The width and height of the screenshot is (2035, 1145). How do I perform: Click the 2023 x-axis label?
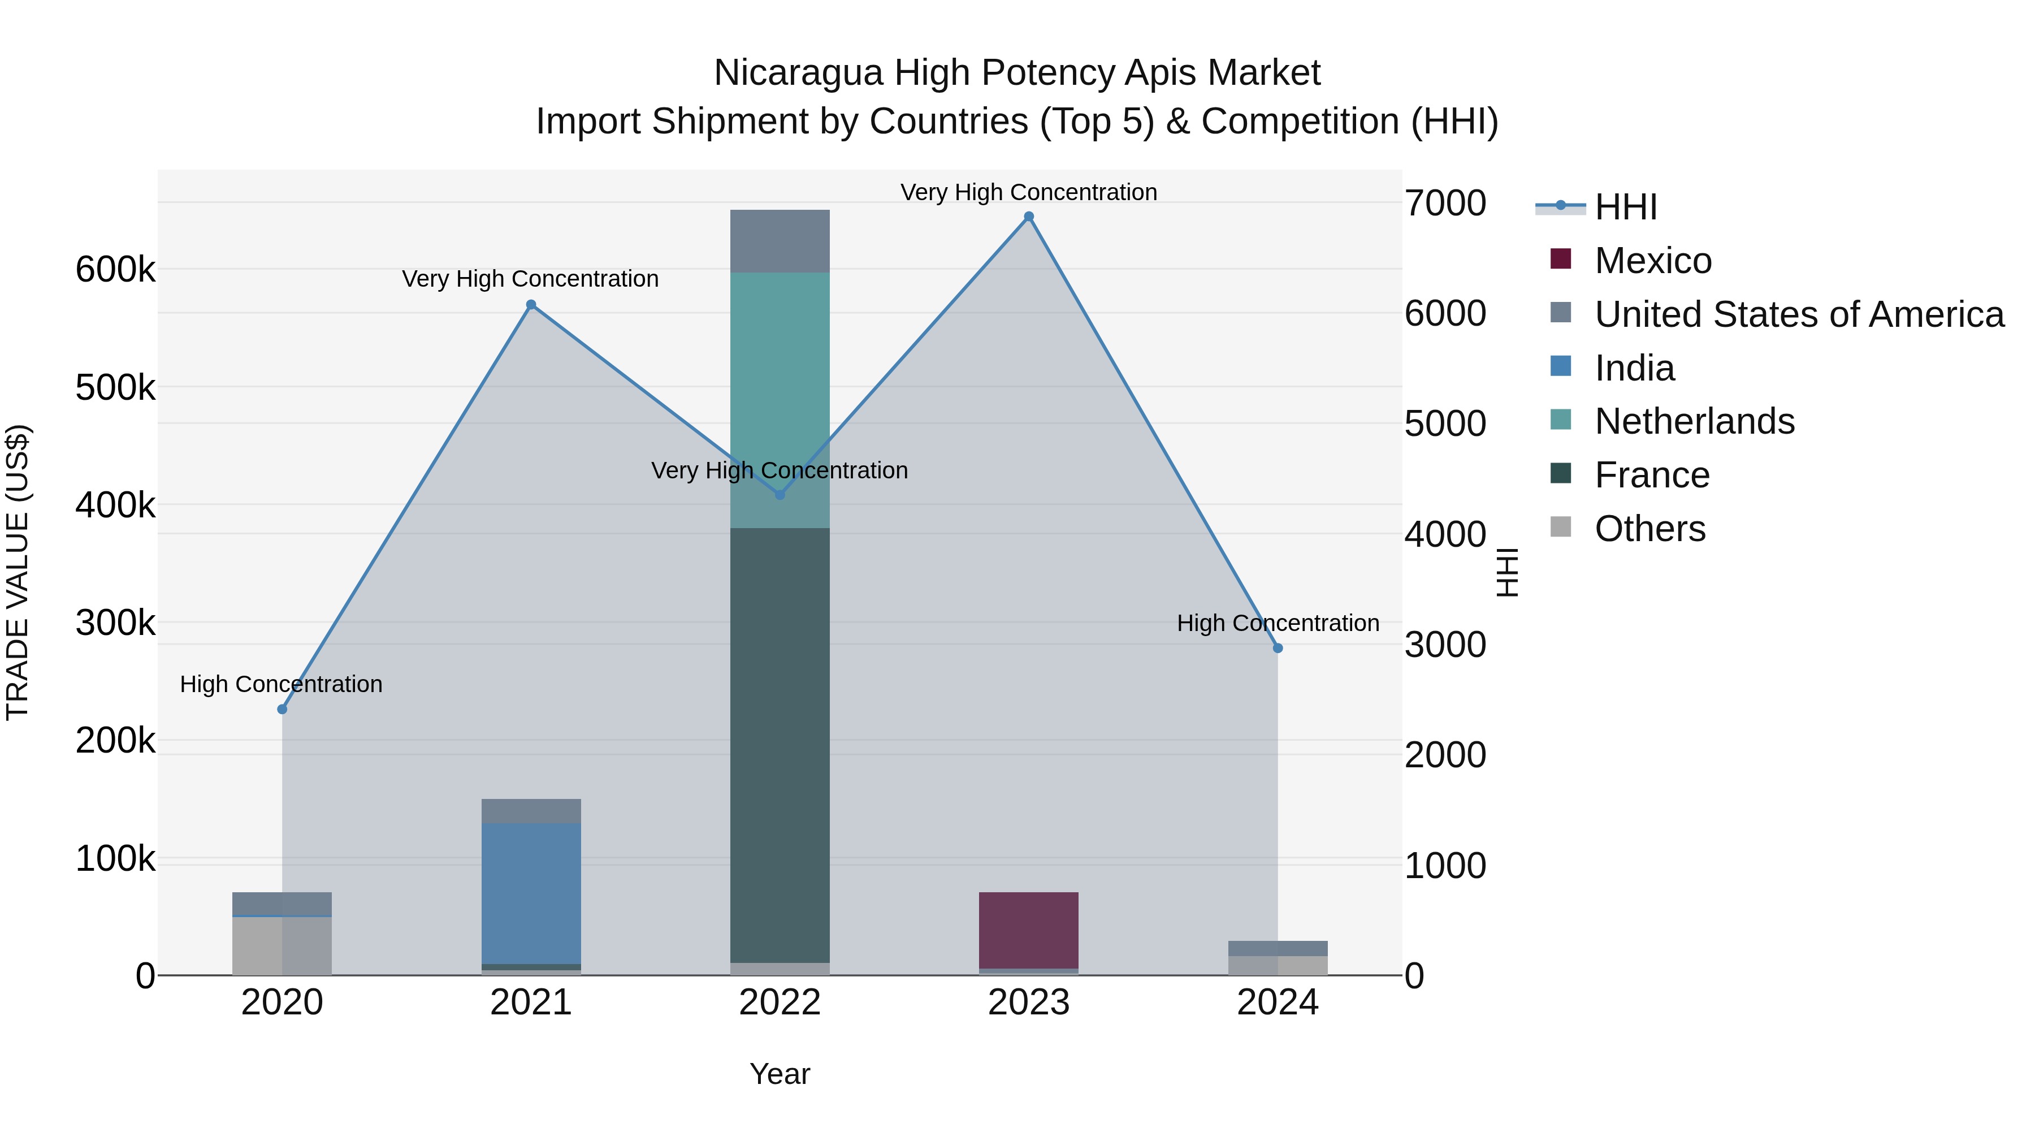(x=1029, y=1003)
